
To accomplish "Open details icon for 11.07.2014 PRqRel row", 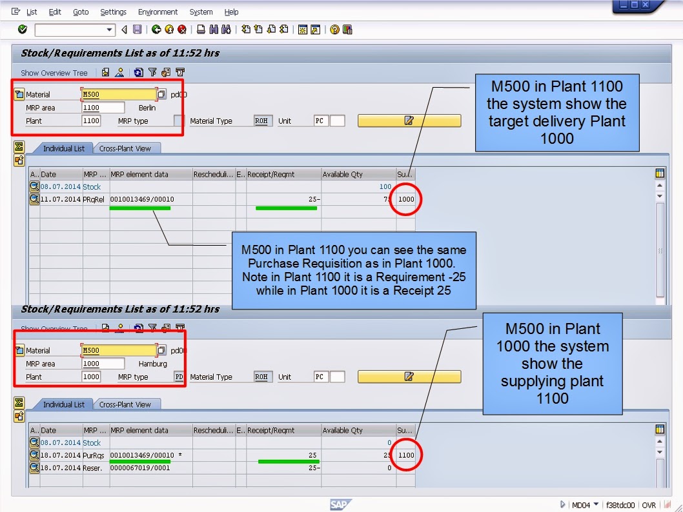I will (34, 199).
